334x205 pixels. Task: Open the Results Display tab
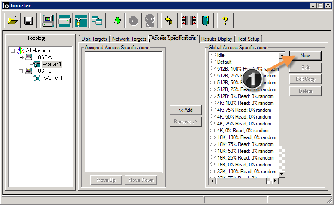(217, 39)
